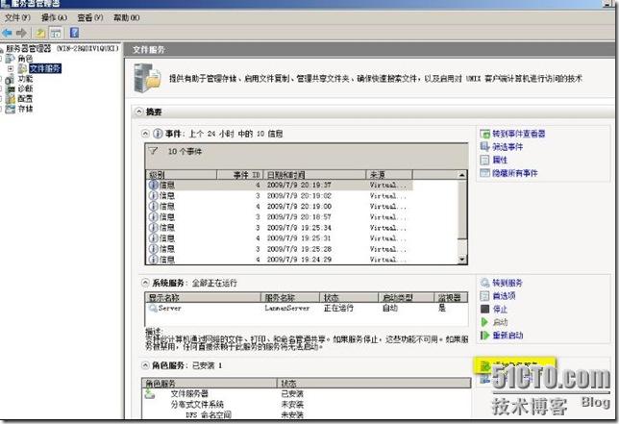Click 重新启动 service link
Image resolution: width=619 pixels, height=424 pixels.
508,336
